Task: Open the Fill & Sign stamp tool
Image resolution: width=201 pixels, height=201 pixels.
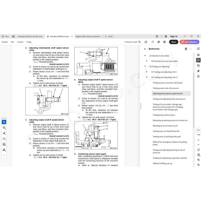Action: coord(4,150)
